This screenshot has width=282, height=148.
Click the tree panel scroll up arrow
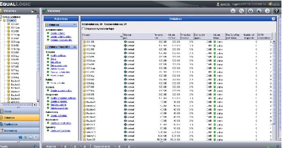tap(38, 16)
